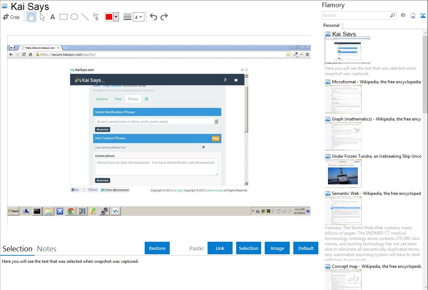Click the PRO badge on Use Custom Phrase
This screenshot has height=290, width=428.
pyautogui.click(x=216, y=138)
